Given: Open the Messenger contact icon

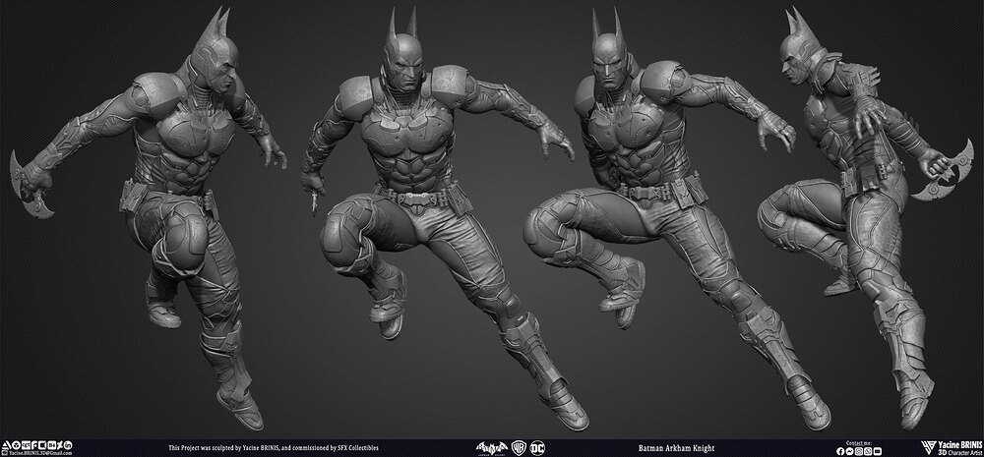Looking at the screenshot, I should pos(850,451).
